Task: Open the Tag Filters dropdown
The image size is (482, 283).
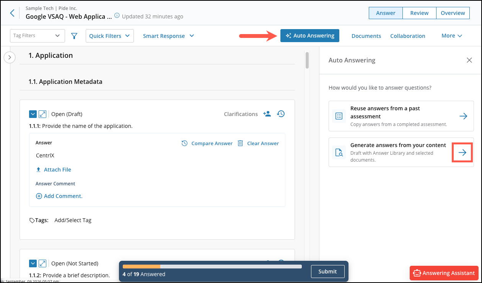Action: click(37, 36)
